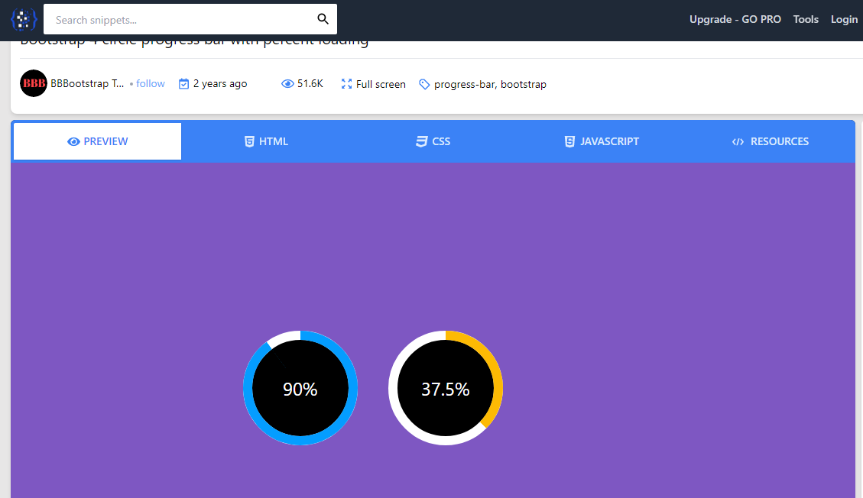863x498 pixels.
Task: Click the search magnifier icon
Action: pos(322,19)
